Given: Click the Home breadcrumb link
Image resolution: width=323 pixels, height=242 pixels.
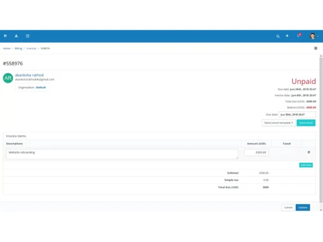Looking at the screenshot, I should 6,48.
